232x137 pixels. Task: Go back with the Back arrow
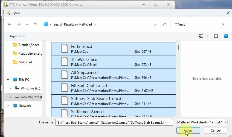pyautogui.click(x=9, y=24)
